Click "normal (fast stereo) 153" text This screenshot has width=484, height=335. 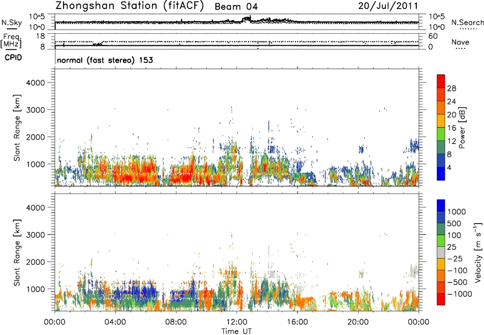105,60
